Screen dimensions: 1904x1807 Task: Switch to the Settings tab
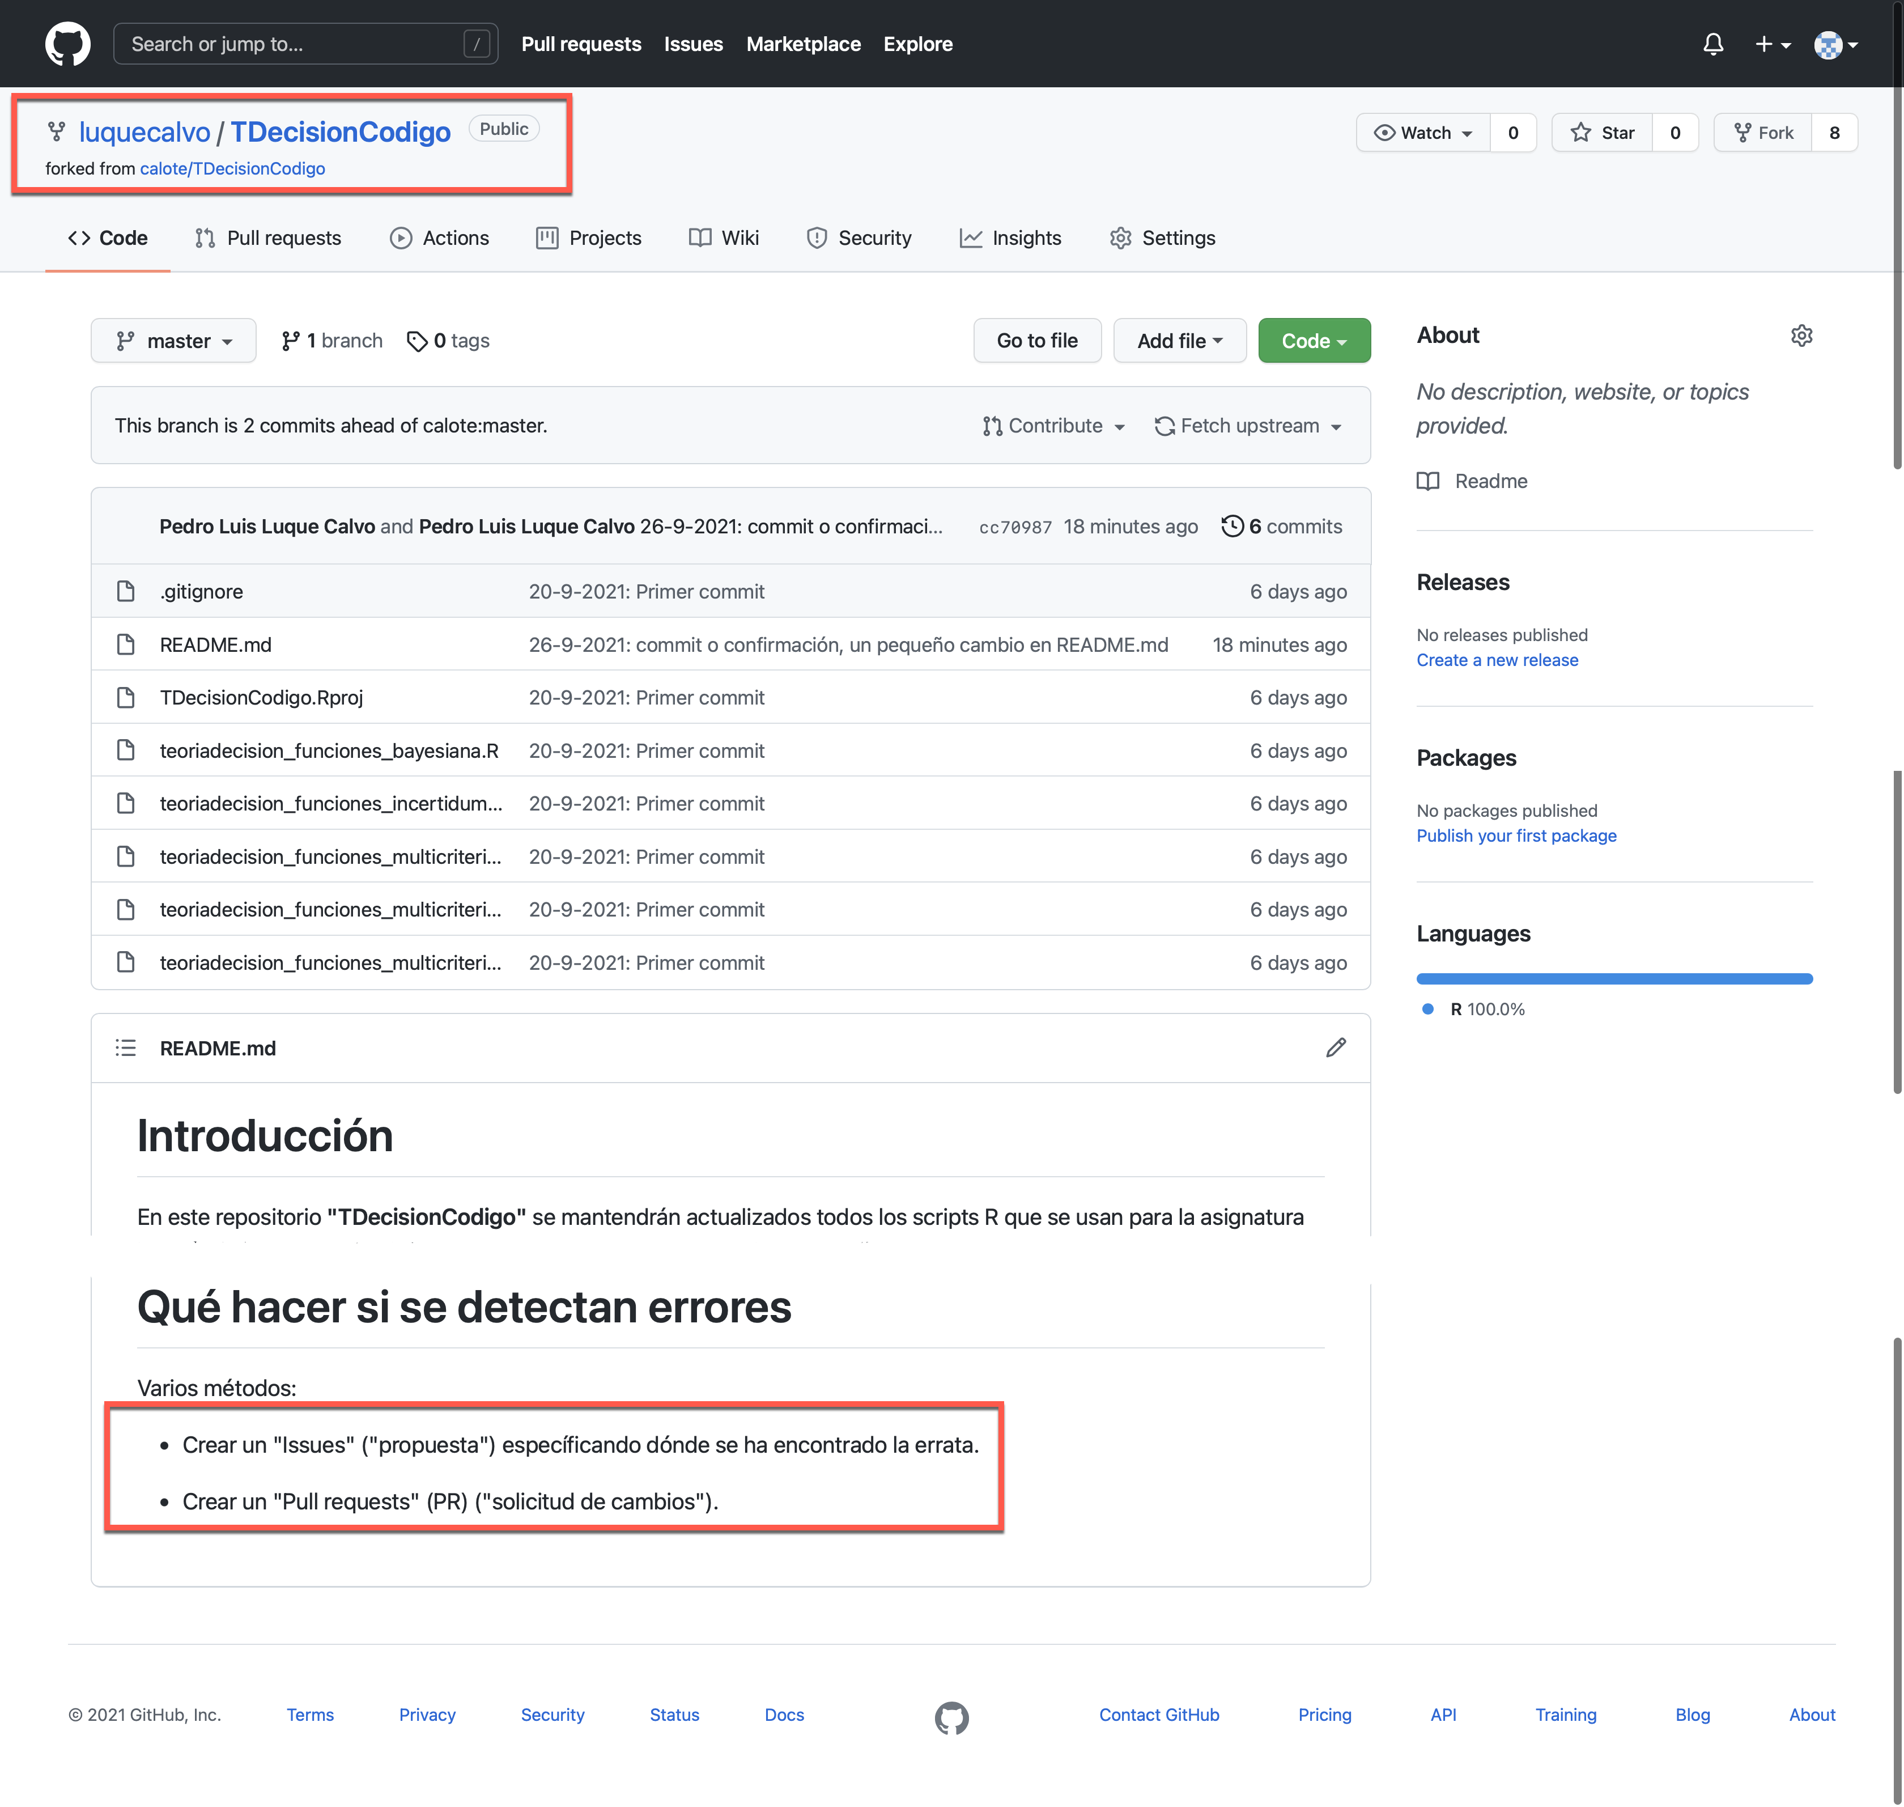tap(1162, 238)
